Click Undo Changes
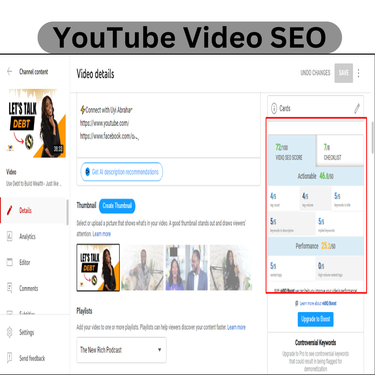The width and height of the screenshot is (375, 375). (x=315, y=73)
